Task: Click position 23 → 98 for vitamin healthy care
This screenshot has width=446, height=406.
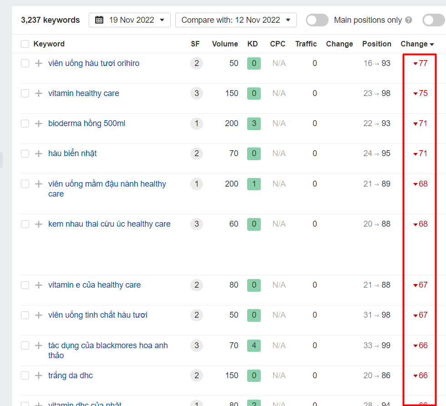Action: point(377,93)
